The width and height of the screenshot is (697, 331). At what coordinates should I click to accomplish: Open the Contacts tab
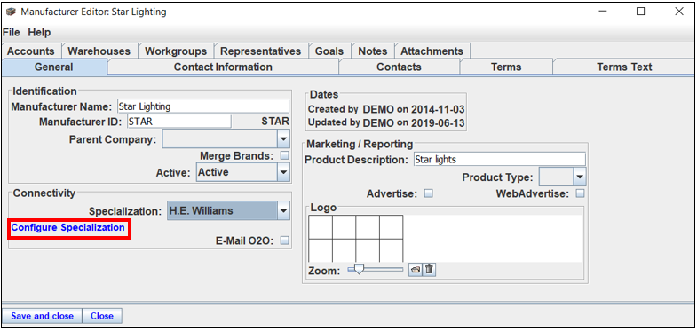click(x=399, y=67)
